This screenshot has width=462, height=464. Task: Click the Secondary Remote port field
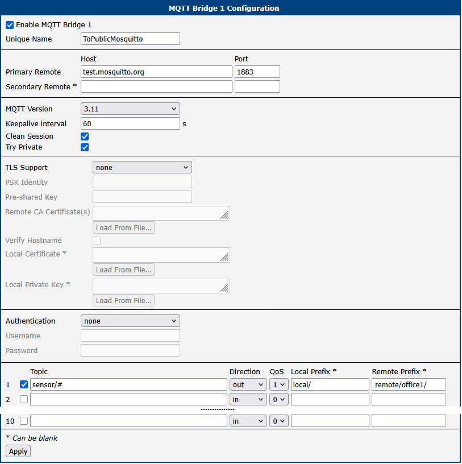tap(257, 86)
